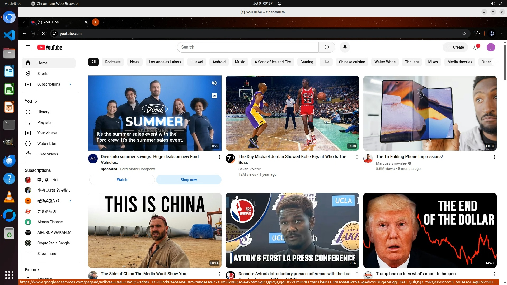Toggle closed captions on Ford ad
This screenshot has height=285, width=507.
click(x=214, y=96)
